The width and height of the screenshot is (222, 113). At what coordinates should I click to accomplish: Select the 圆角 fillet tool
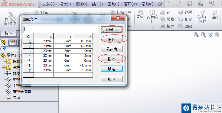(x=140, y=15)
